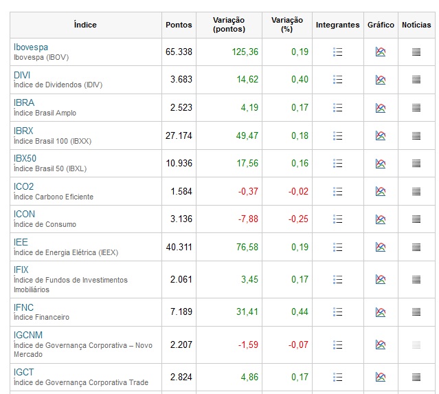Open IBX50 news icon
Screen dimensions: 439x394
coord(416,164)
